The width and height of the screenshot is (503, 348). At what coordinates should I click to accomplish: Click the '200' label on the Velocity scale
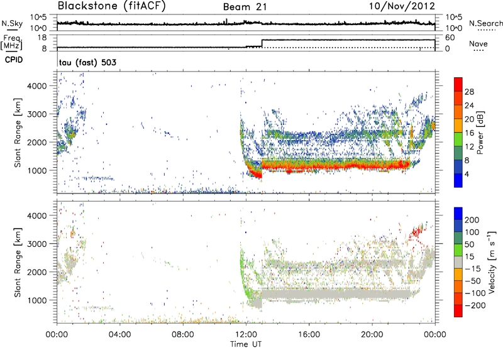pyautogui.click(x=472, y=220)
